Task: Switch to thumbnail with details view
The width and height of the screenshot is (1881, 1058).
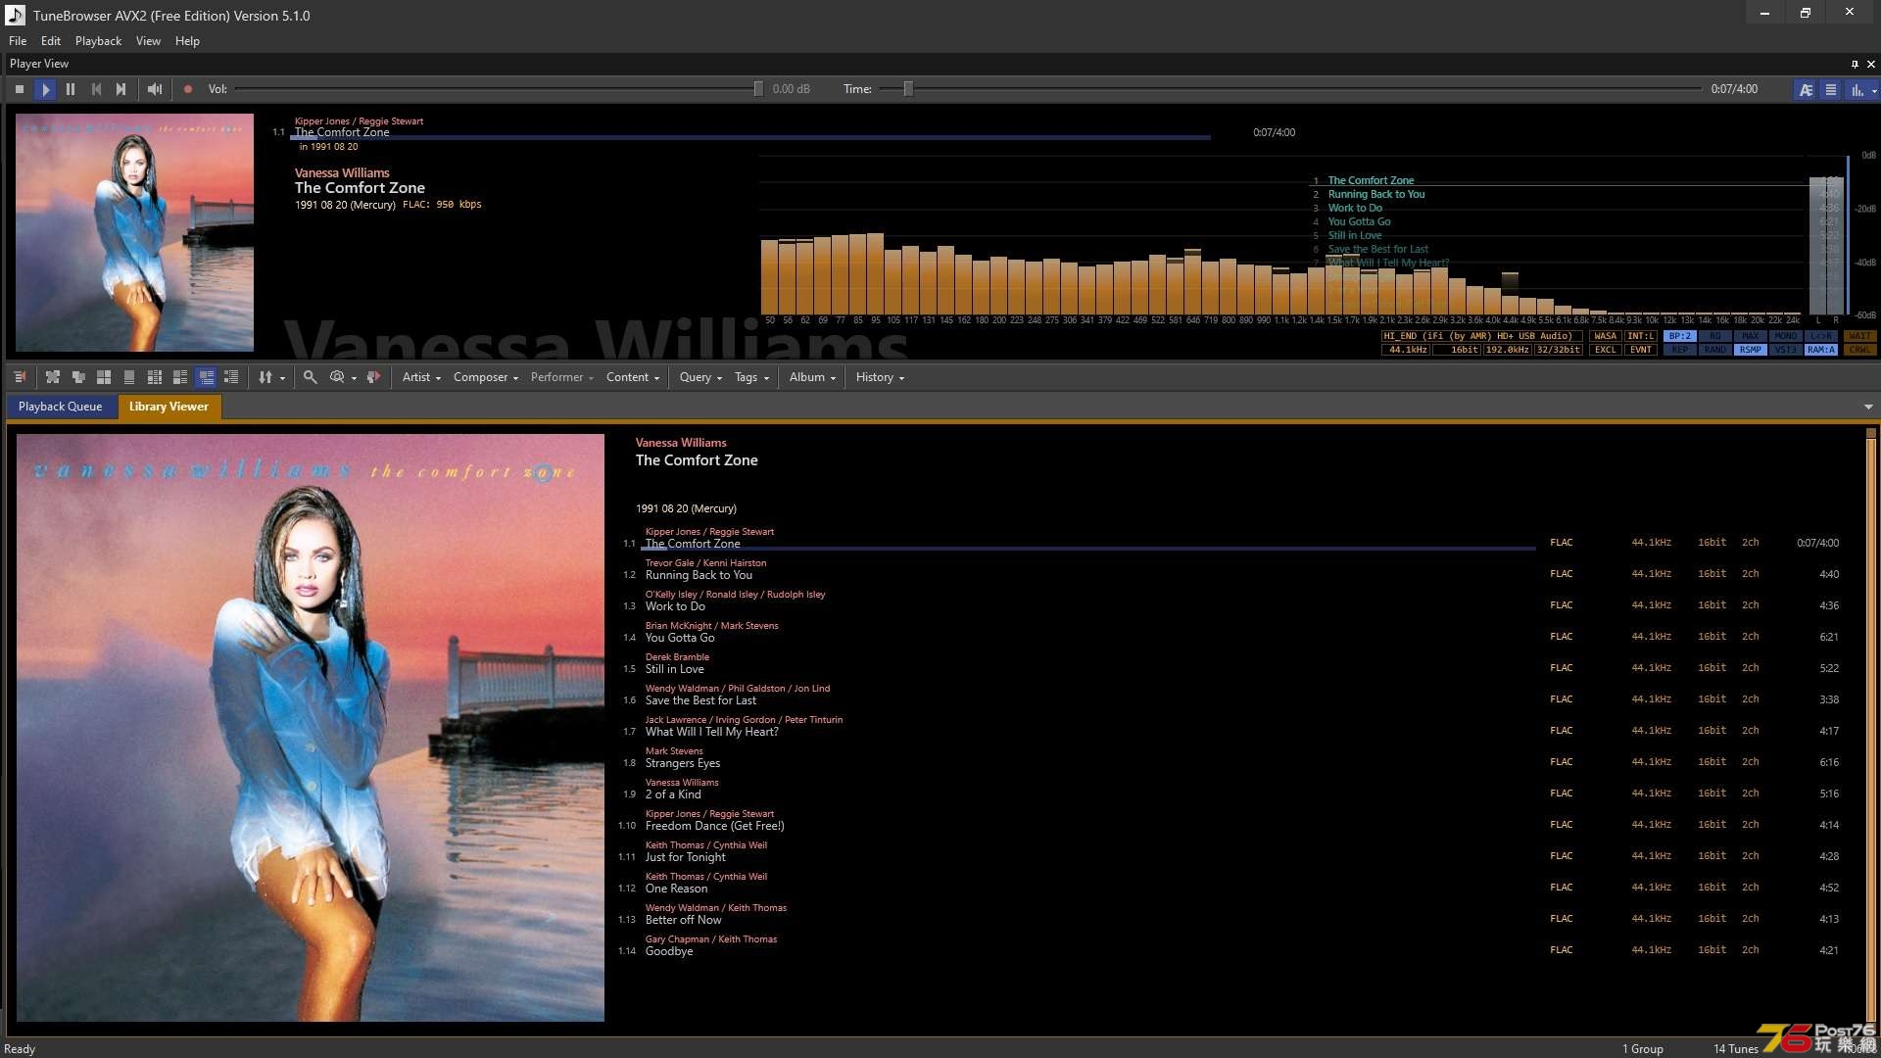Action: tap(180, 377)
